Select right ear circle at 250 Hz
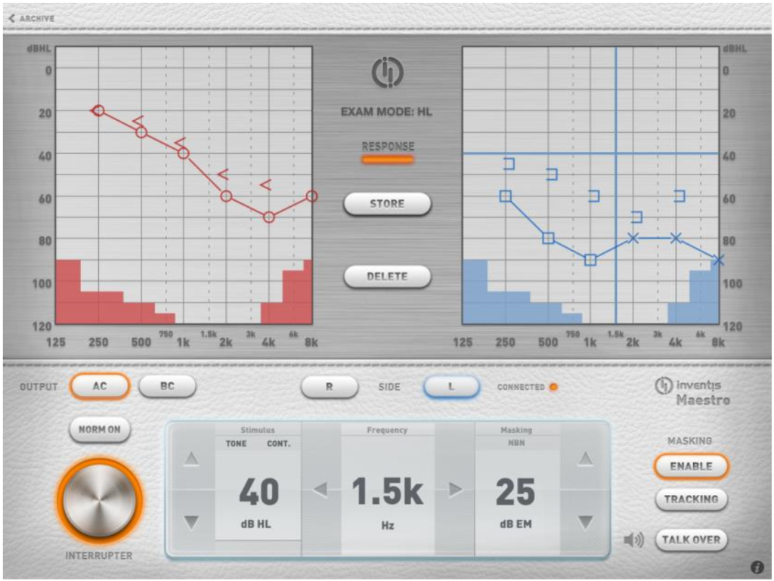Viewport: 774px width, 581px height. (99, 110)
